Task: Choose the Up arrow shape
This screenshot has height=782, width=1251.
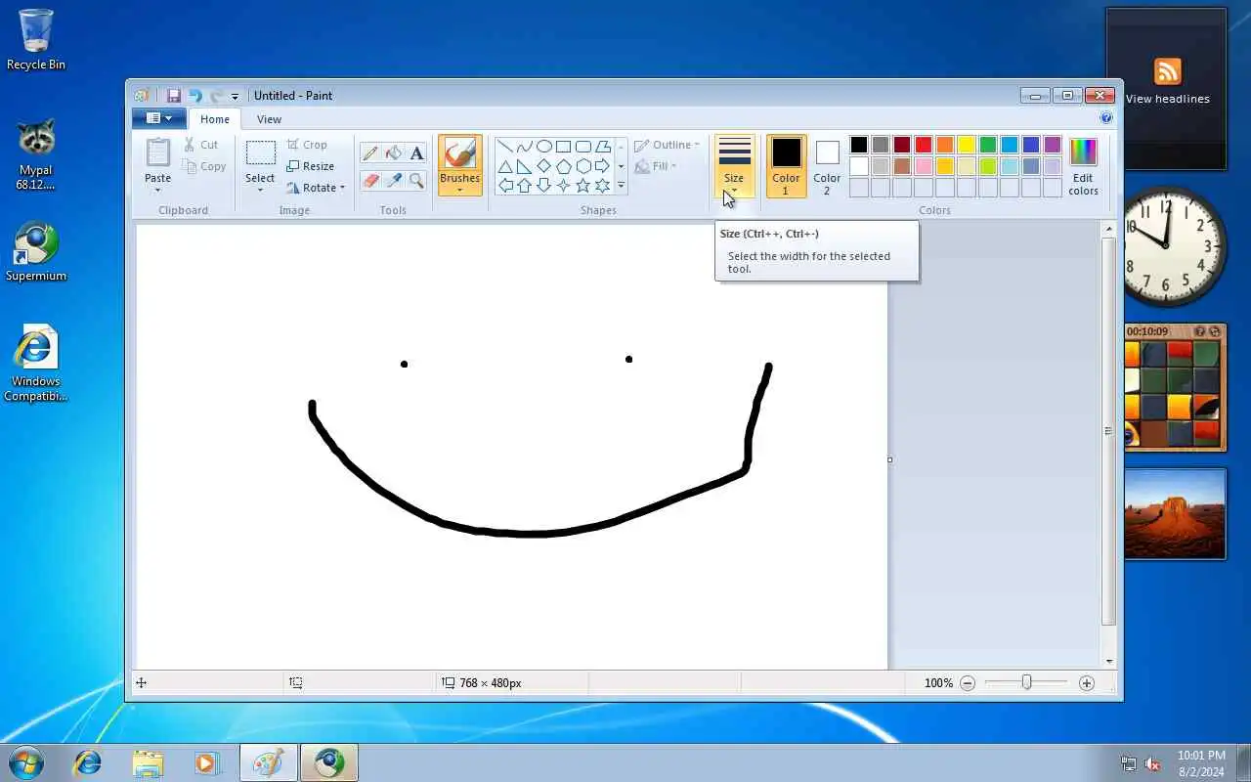Action: [525, 186]
